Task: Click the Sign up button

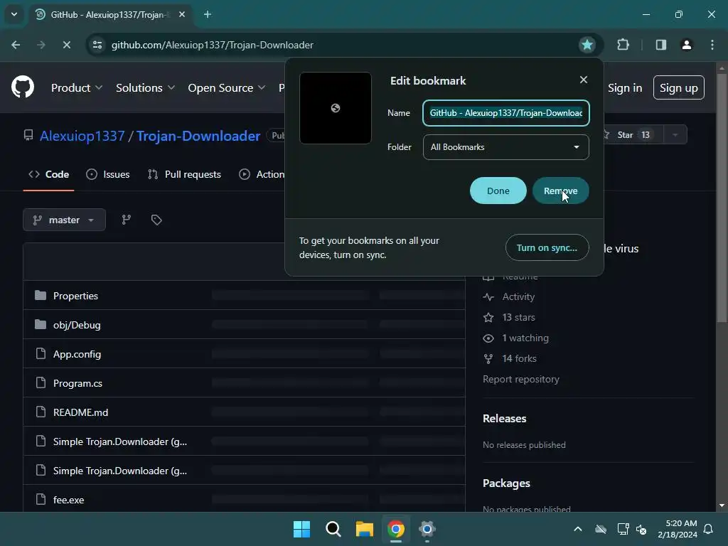Action: tap(679, 87)
